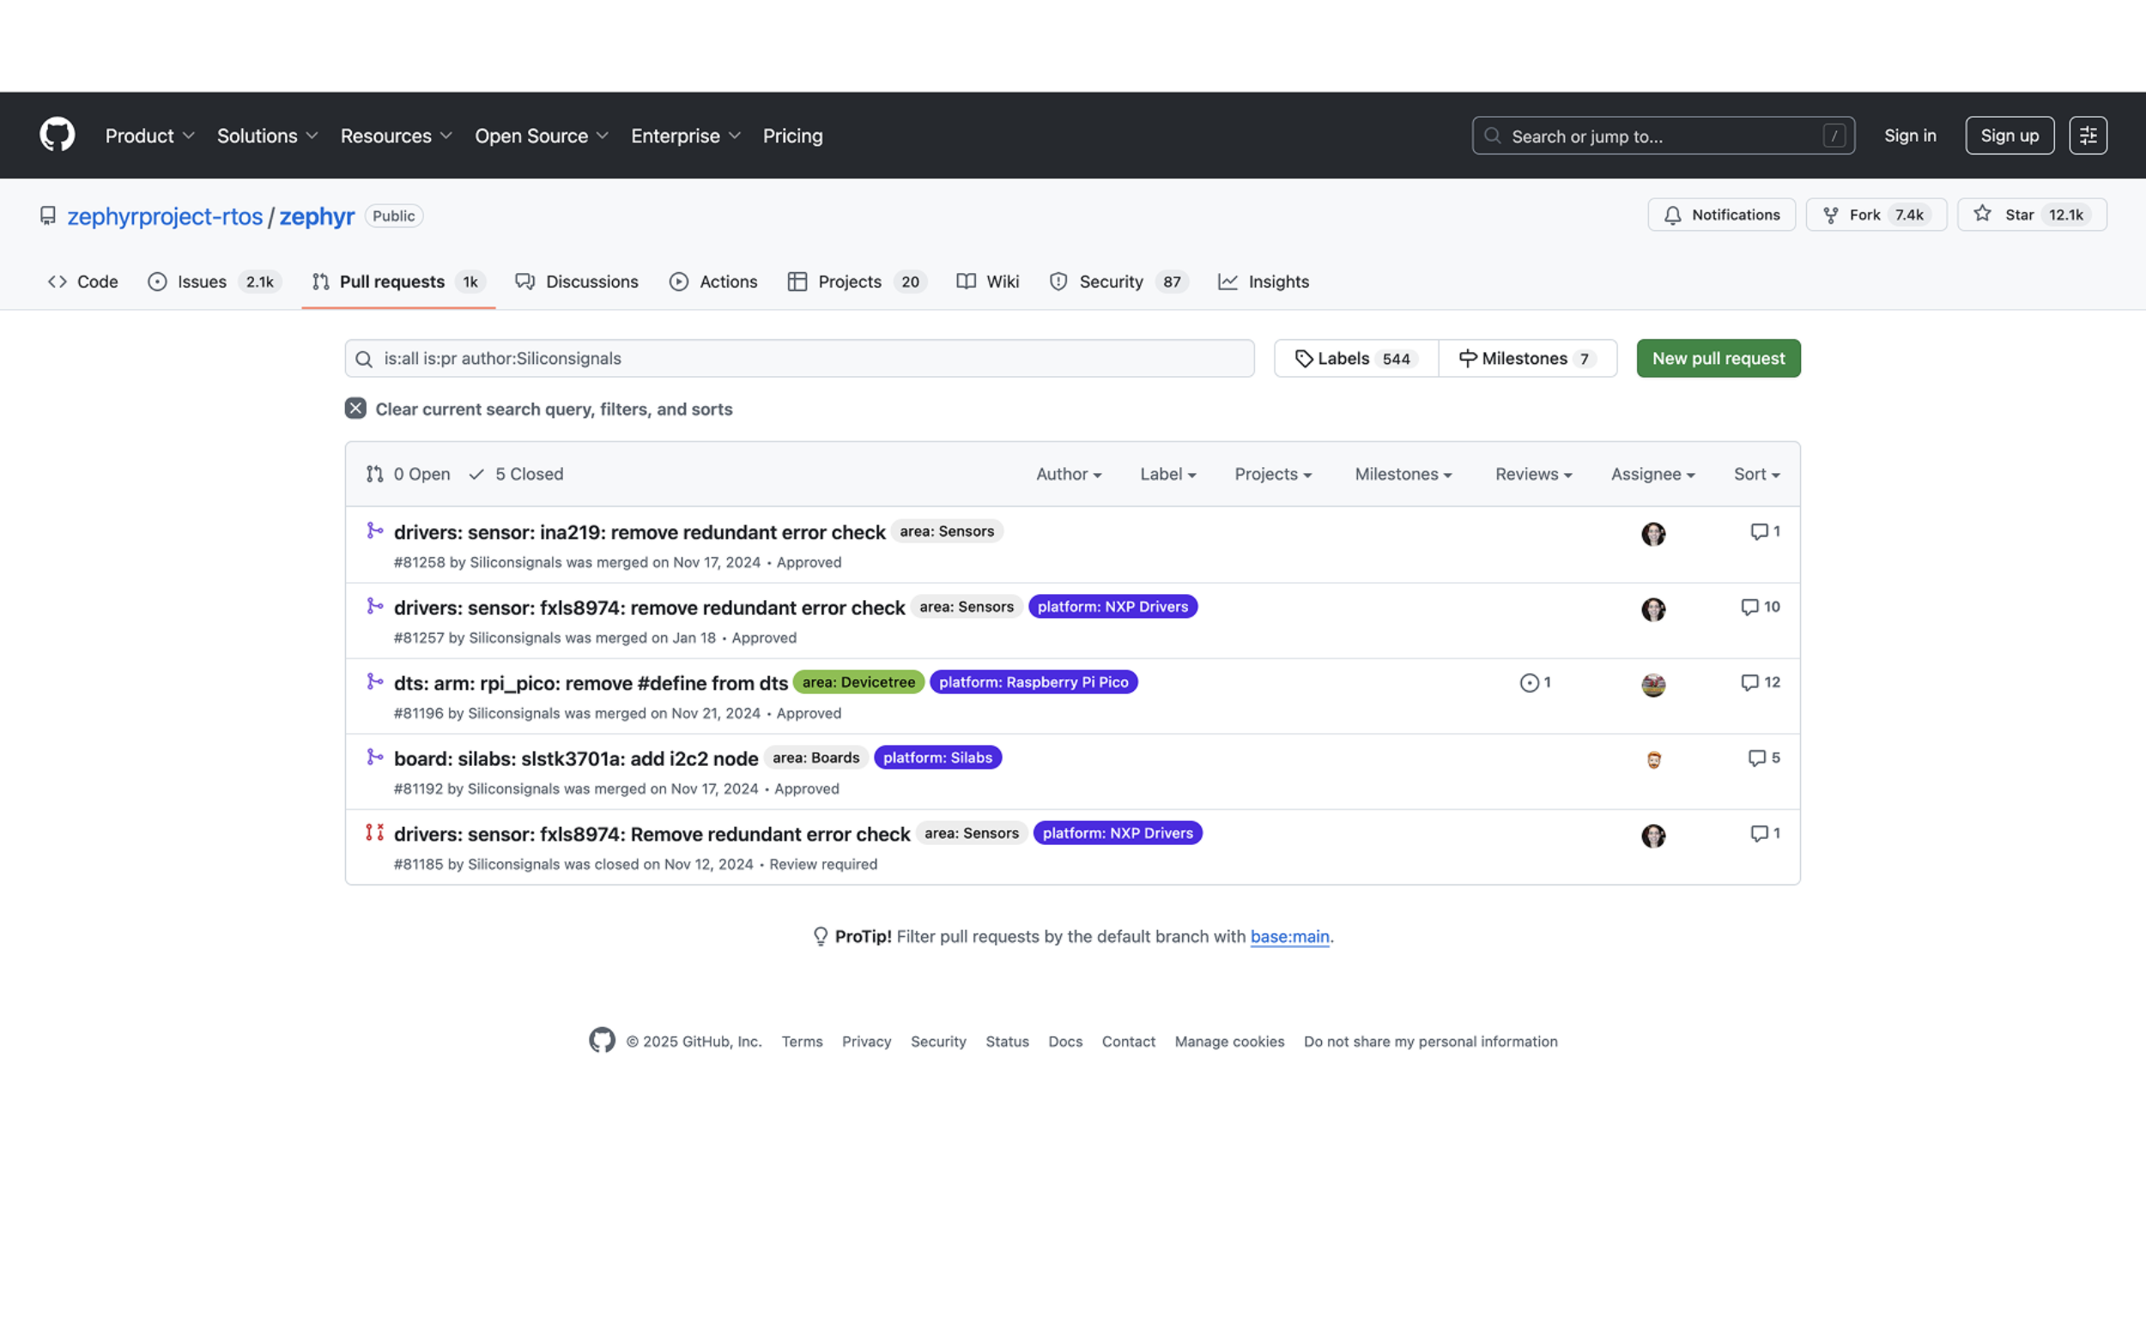This screenshot has width=2146, height=1342.
Task: Open the Assignee filter dropdown
Action: [1652, 474]
